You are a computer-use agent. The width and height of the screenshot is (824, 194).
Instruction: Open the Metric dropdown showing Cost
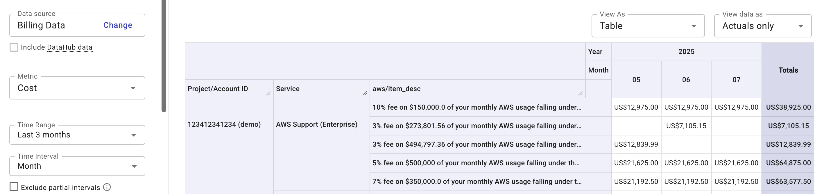[134, 88]
